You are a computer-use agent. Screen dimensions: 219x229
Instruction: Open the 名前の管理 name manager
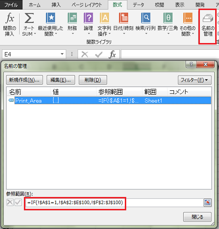pos(208,25)
